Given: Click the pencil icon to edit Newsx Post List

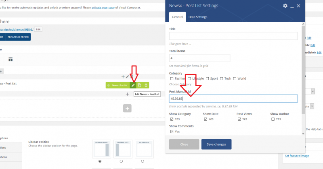Looking at the screenshot, I should [133, 85].
